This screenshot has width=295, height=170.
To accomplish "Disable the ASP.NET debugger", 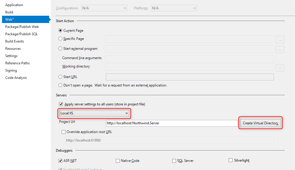I will 60,160.
